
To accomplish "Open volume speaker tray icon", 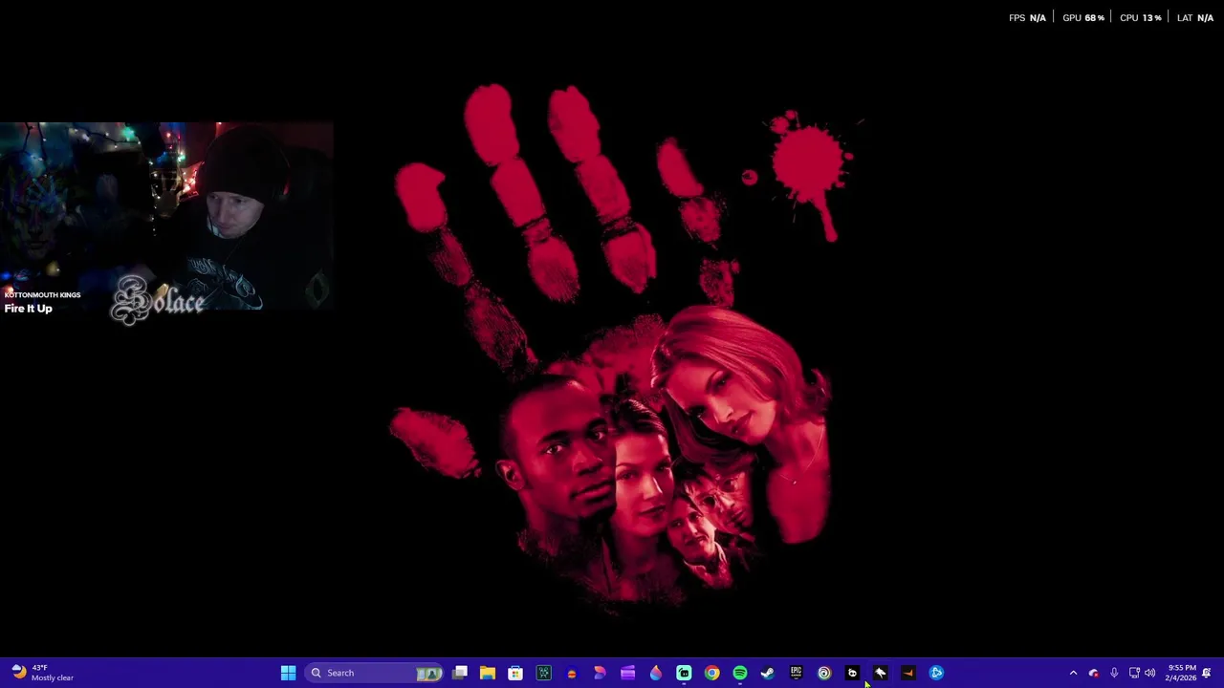I will point(1150,673).
